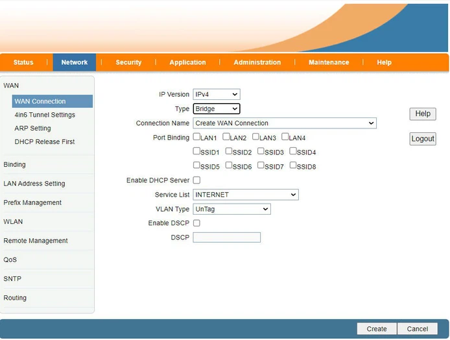Image resolution: width=450 pixels, height=340 pixels.
Task: Click the Create button
Action: click(376, 329)
